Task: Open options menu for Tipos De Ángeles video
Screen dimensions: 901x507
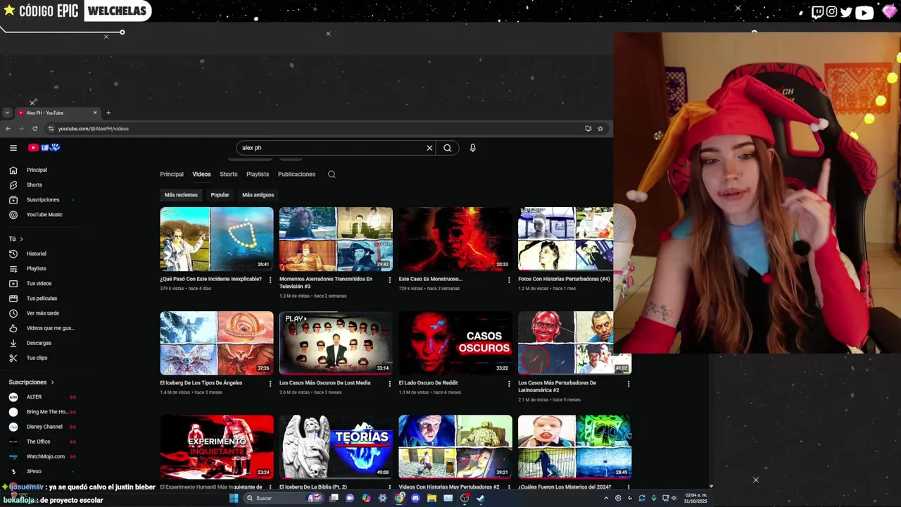Action: tap(270, 384)
